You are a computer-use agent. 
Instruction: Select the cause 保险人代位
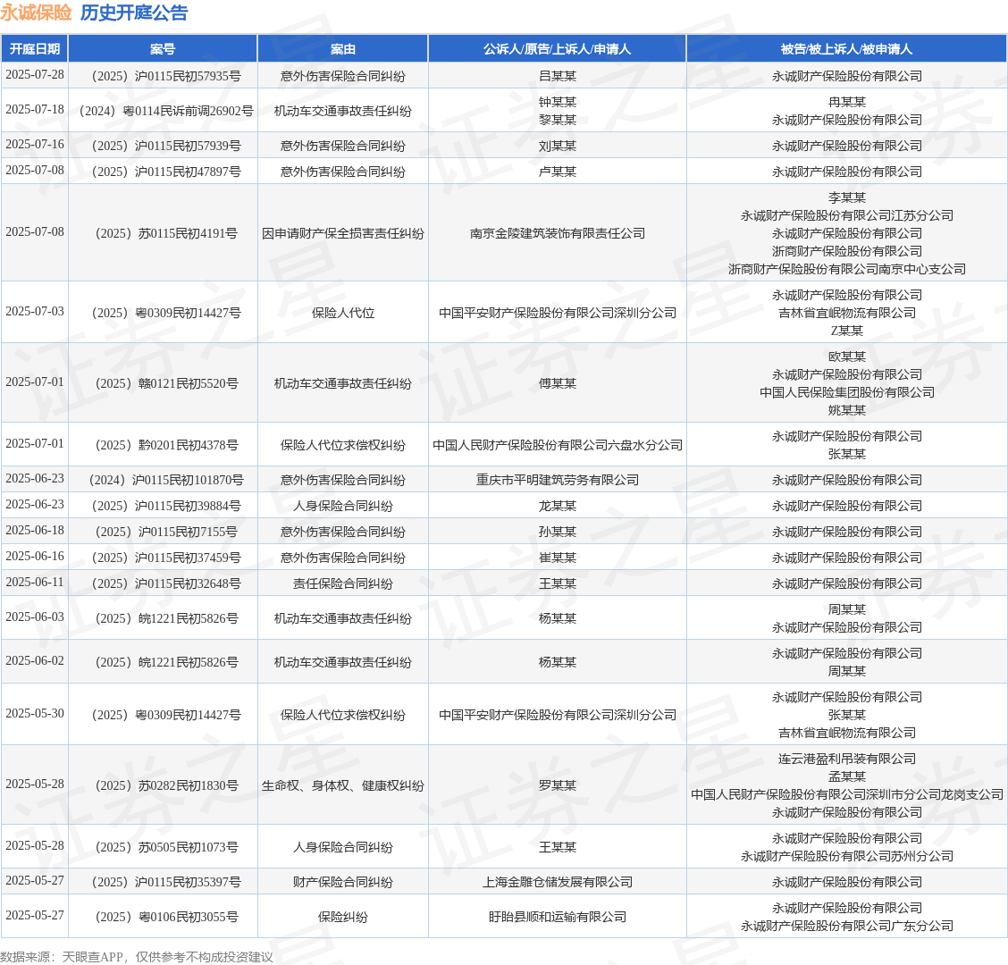click(342, 313)
